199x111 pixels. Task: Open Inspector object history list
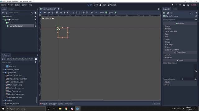point(196,13)
